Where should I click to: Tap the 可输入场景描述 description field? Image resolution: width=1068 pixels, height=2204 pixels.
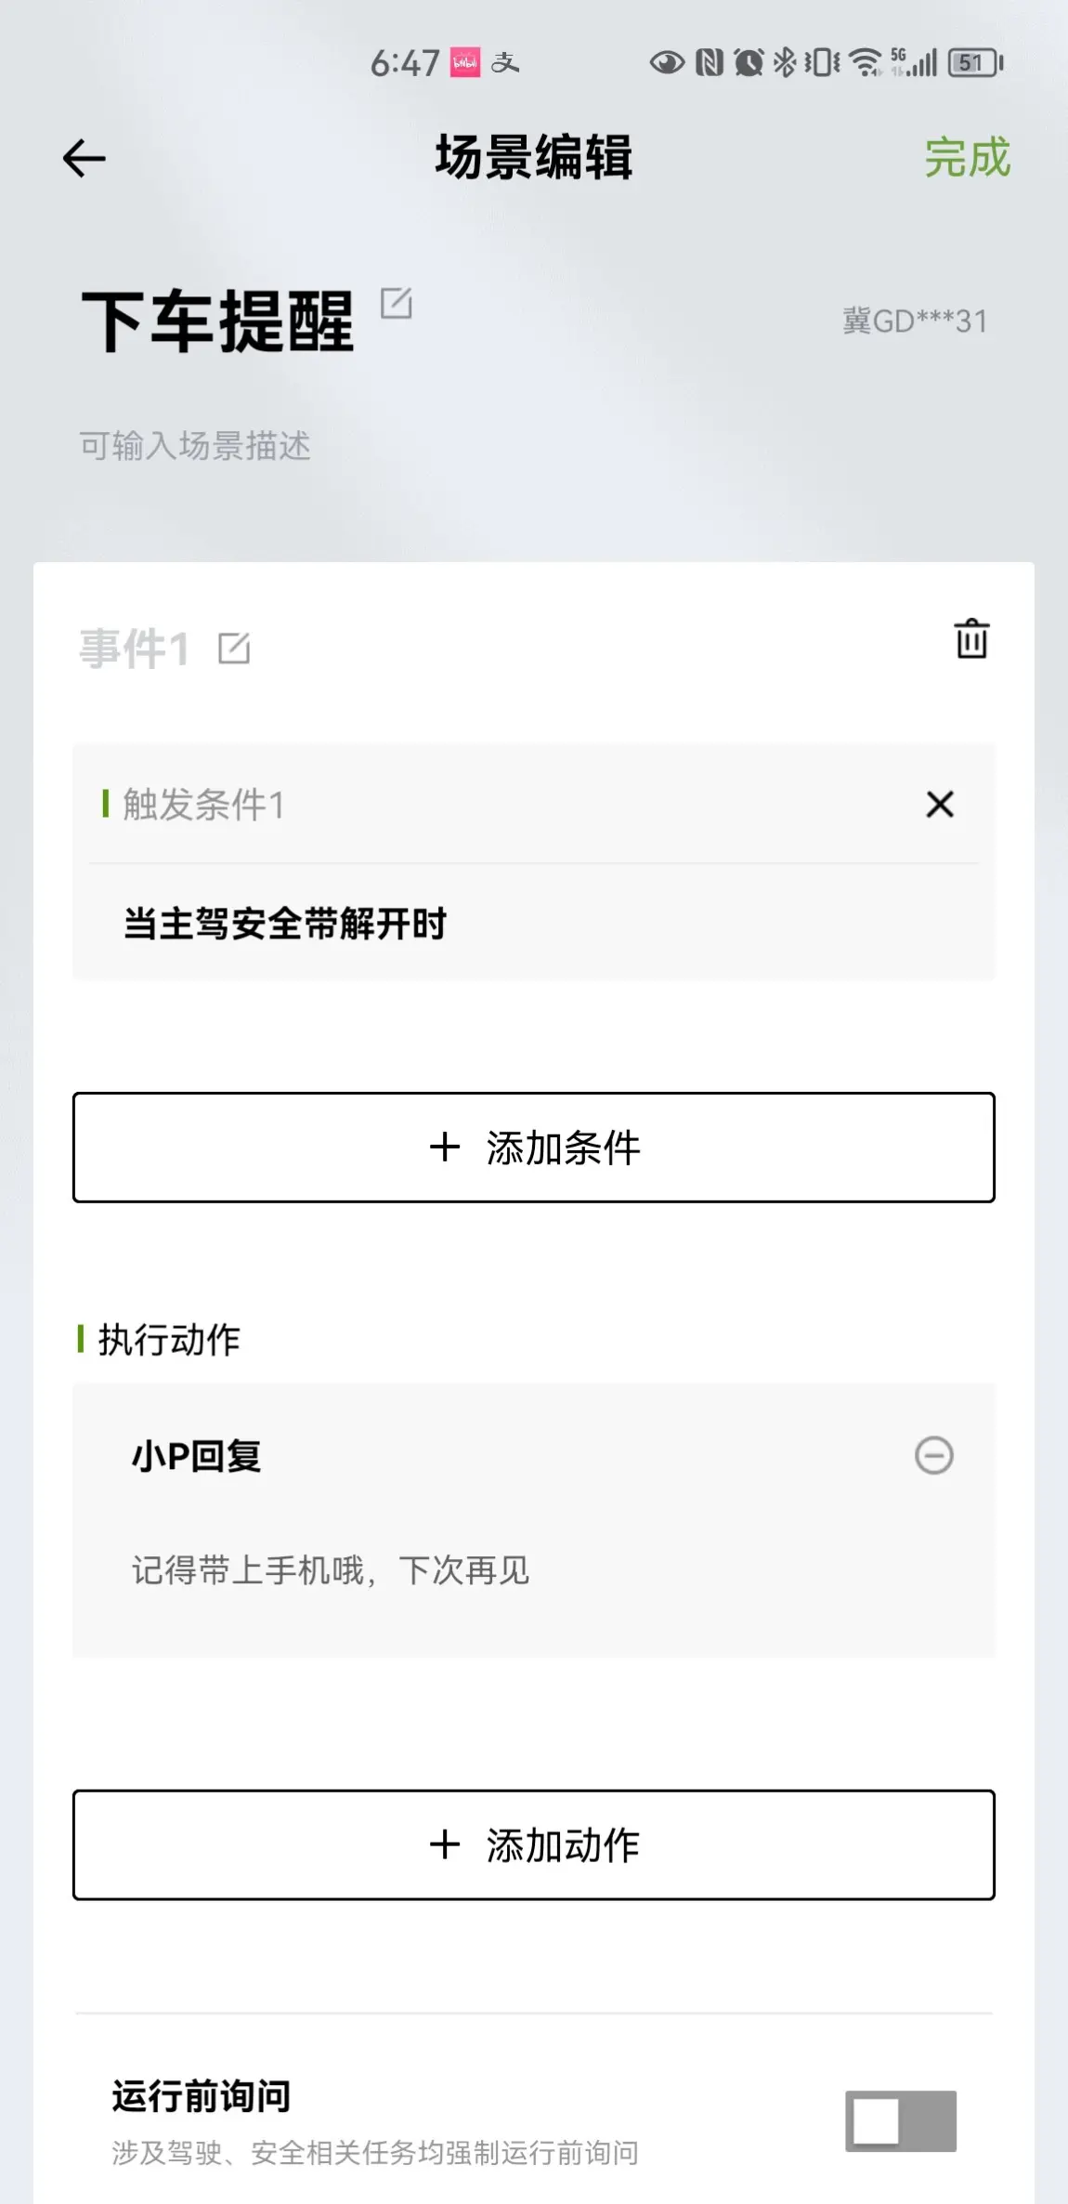point(195,445)
